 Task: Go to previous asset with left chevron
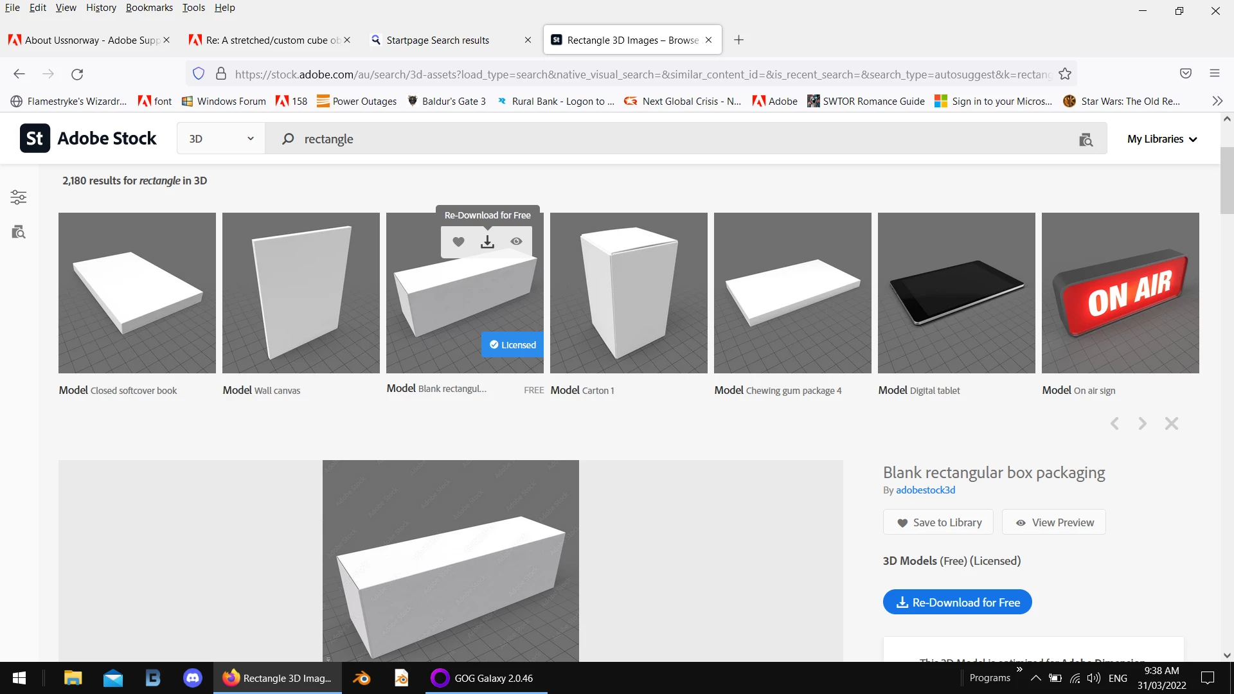pyautogui.click(x=1114, y=423)
